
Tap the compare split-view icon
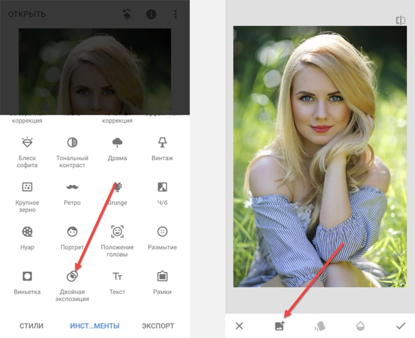(x=401, y=20)
